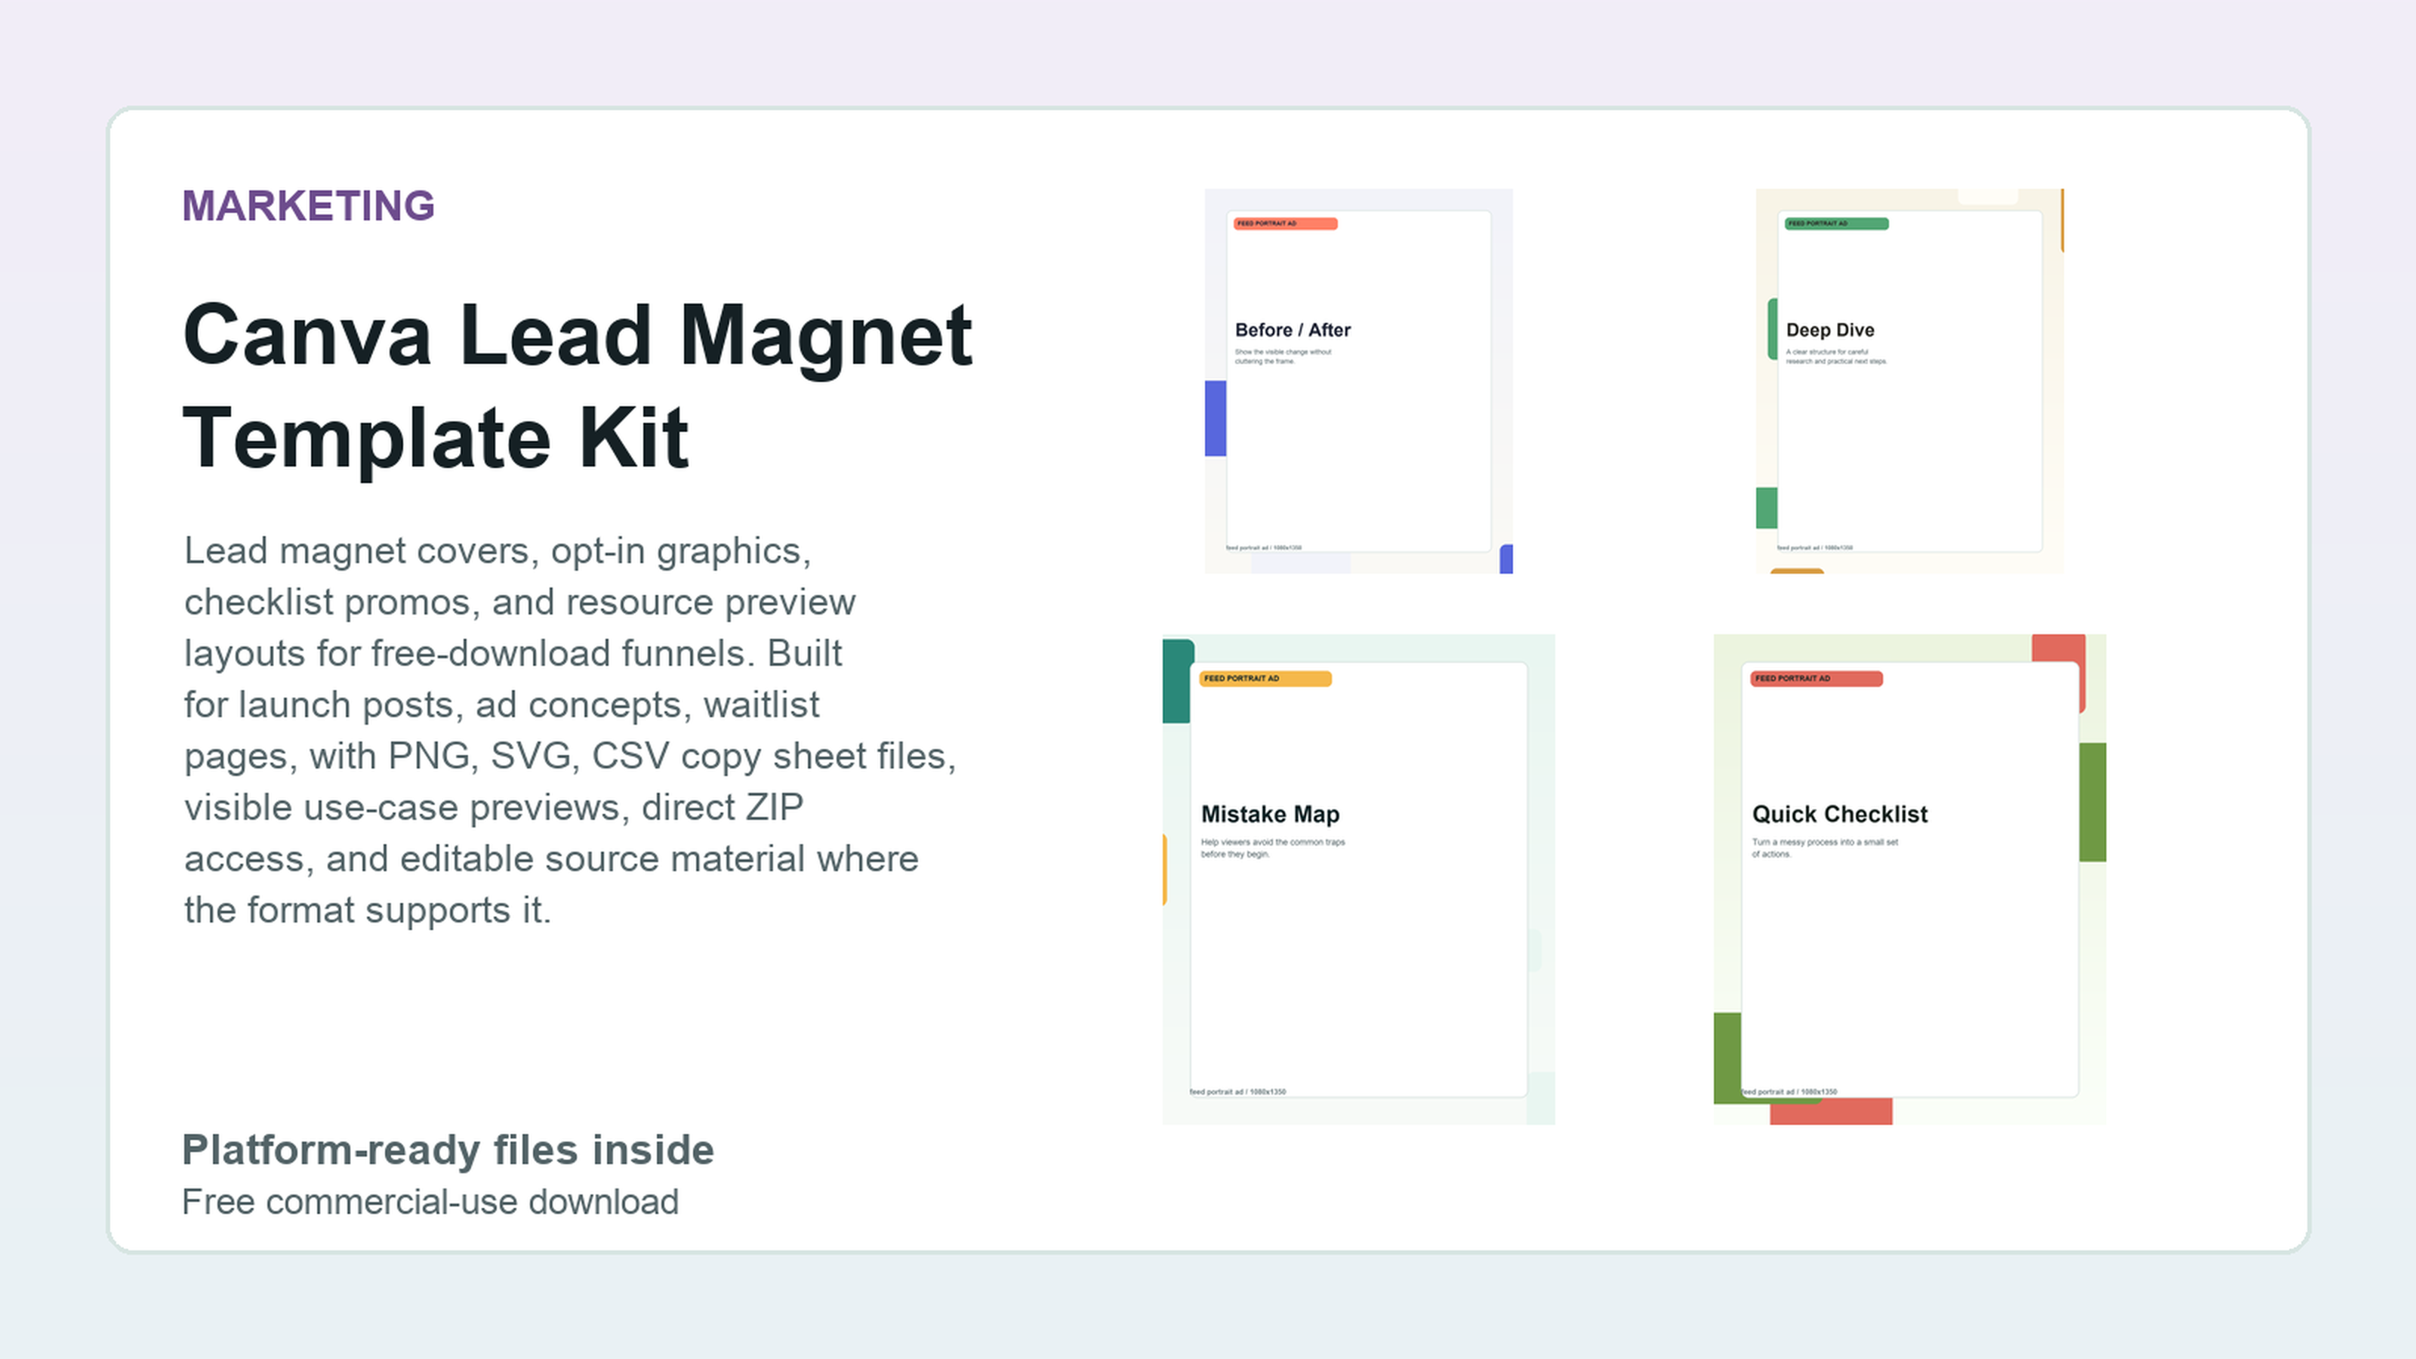Click the green FEED PORTRAIT AD tag on Deep Dive
This screenshot has width=2416, height=1359.
coord(1836,223)
